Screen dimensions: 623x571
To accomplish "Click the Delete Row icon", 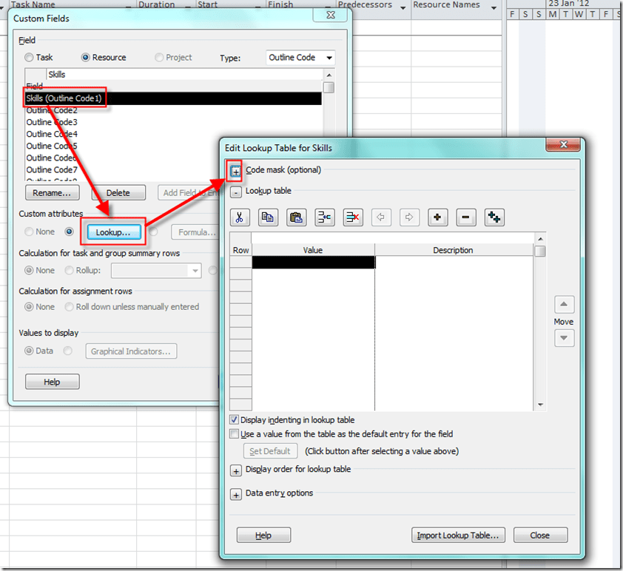I will [353, 217].
